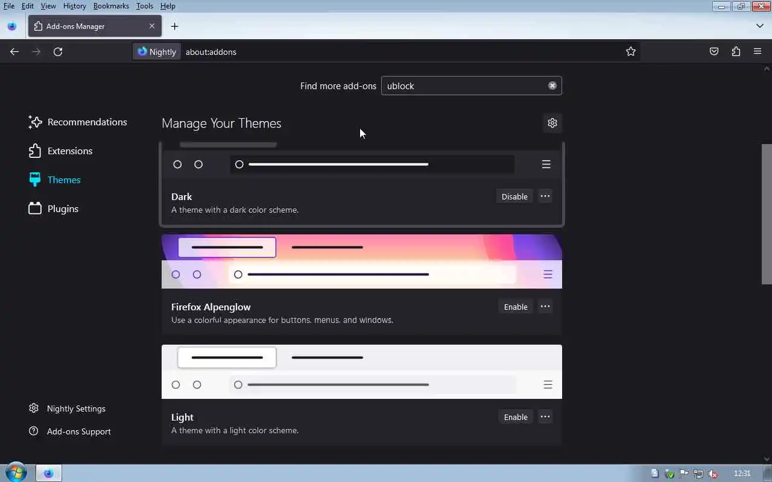The width and height of the screenshot is (772, 482).
Task: Open the themes gear tools menu
Action: (x=552, y=123)
